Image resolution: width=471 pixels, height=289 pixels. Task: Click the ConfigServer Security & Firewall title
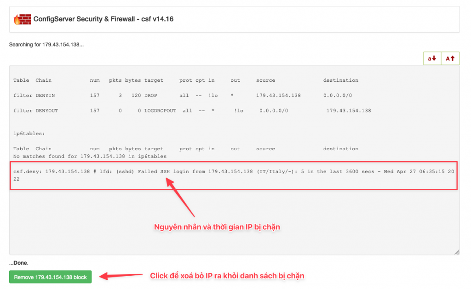tap(103, 19)
